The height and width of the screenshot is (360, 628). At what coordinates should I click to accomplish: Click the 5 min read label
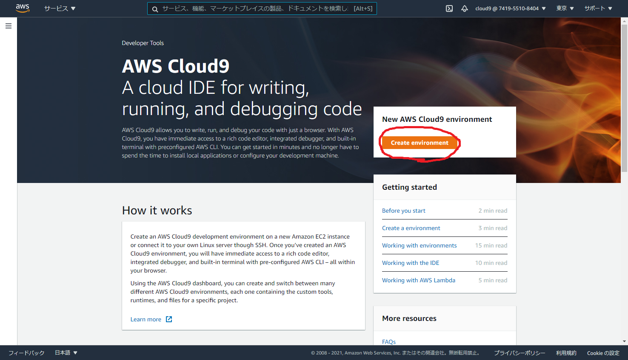tap(493, 280)
